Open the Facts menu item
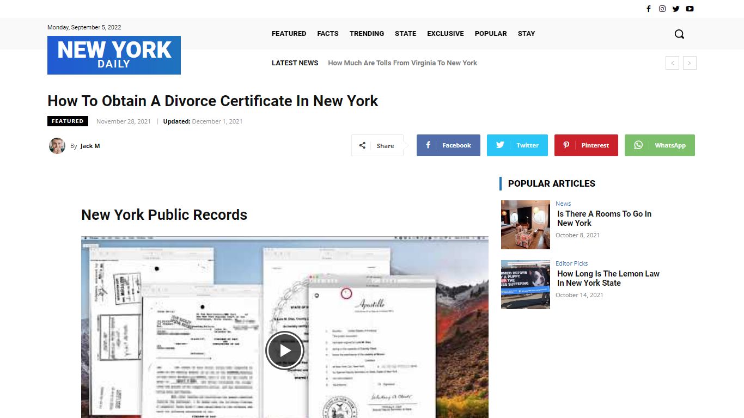This screenshot has width=744, height=418. 328,34
